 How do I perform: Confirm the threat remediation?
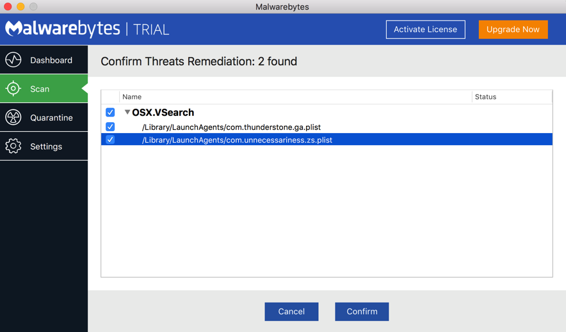[x=362, y=312]
